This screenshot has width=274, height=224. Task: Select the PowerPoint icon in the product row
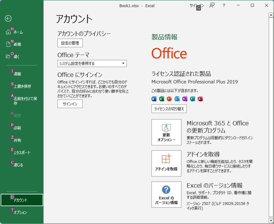tap(169, 99)
